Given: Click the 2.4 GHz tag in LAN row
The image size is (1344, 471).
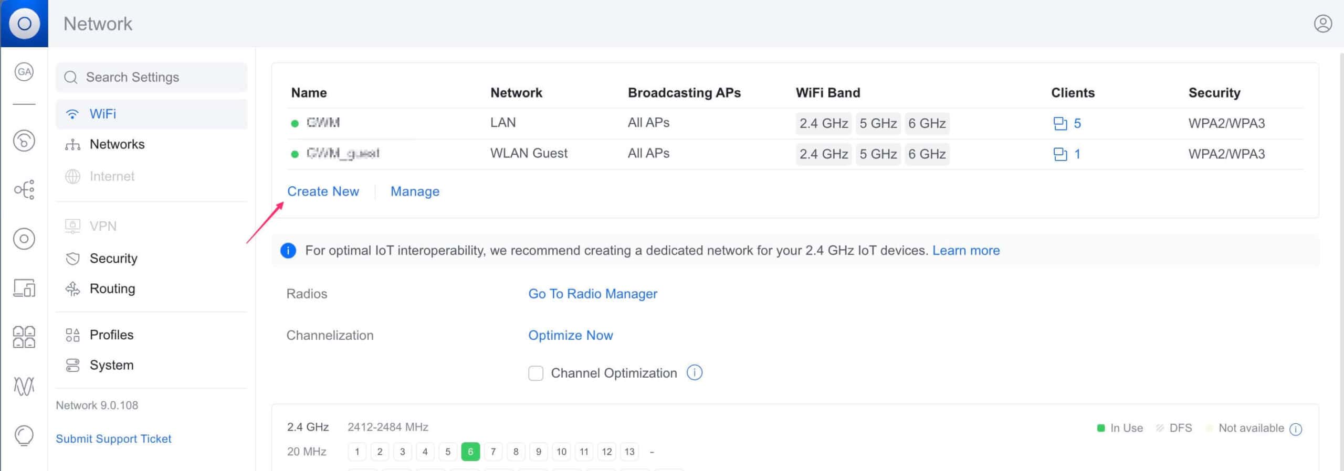Looking at the screenshot, I should click(824, 123).
